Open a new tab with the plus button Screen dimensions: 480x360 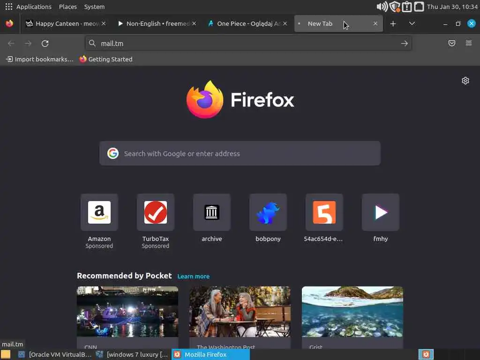coord(393,23)
